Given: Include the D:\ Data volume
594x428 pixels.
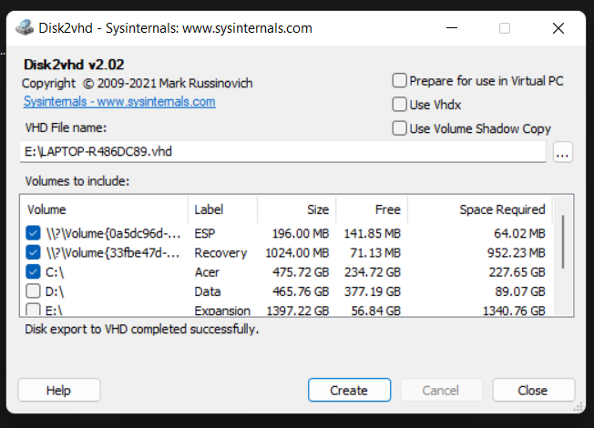Looking at the screenshot, I should 33,291.
